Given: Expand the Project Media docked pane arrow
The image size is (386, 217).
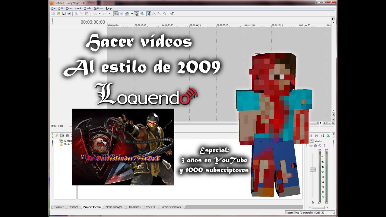Looking at the screenshot, I should pos(52,137).
